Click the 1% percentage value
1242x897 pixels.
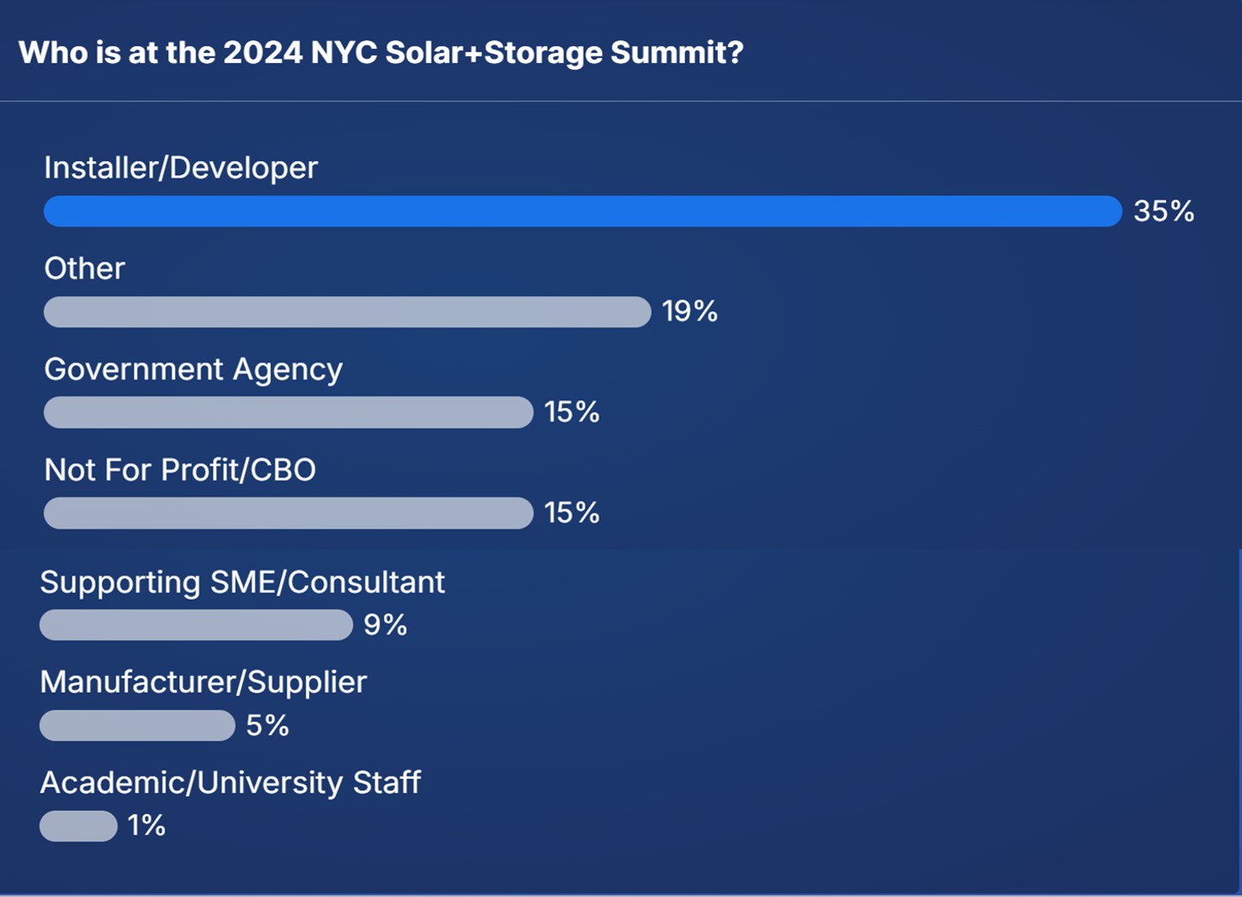(x=146, y=825)
